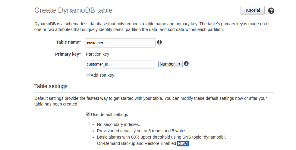The image size is (296, 150).
Task: Click the blue NEW! badge
Action: (183, 144)
